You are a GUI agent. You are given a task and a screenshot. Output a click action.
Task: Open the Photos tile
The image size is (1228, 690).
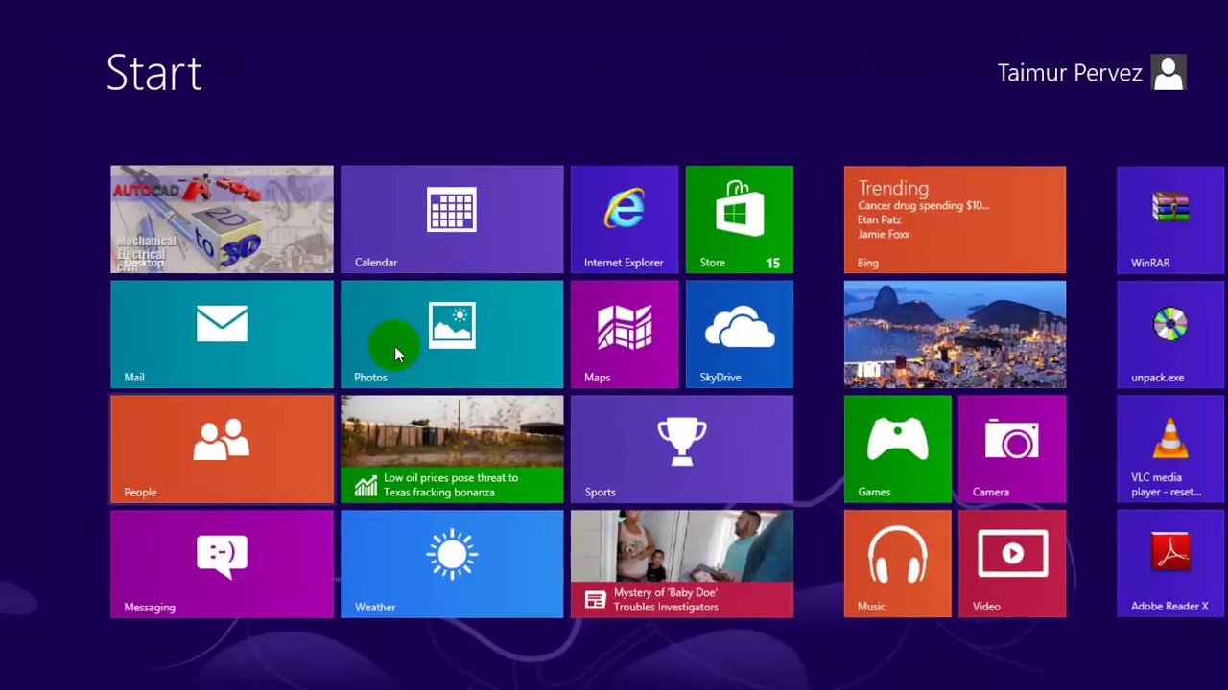452,334
